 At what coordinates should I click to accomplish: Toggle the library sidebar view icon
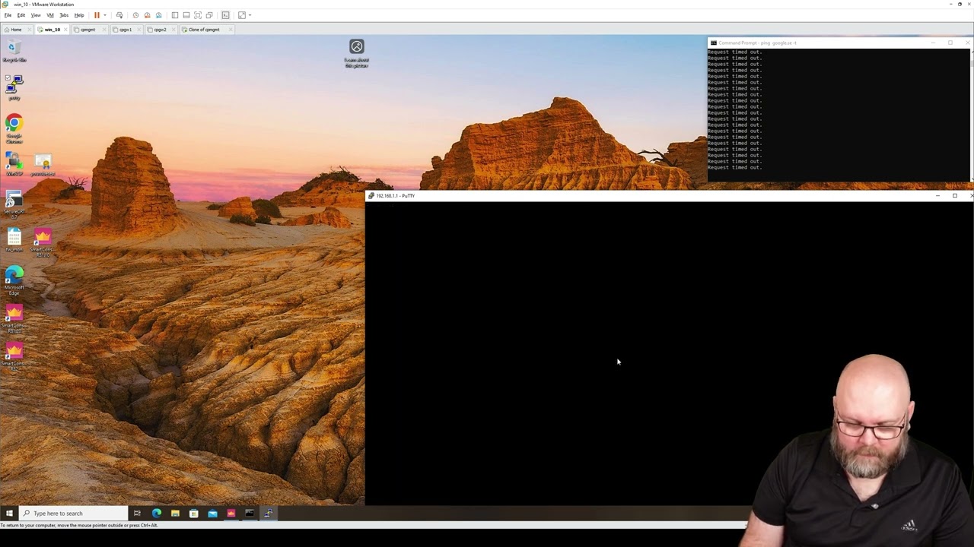coord(175,15)
